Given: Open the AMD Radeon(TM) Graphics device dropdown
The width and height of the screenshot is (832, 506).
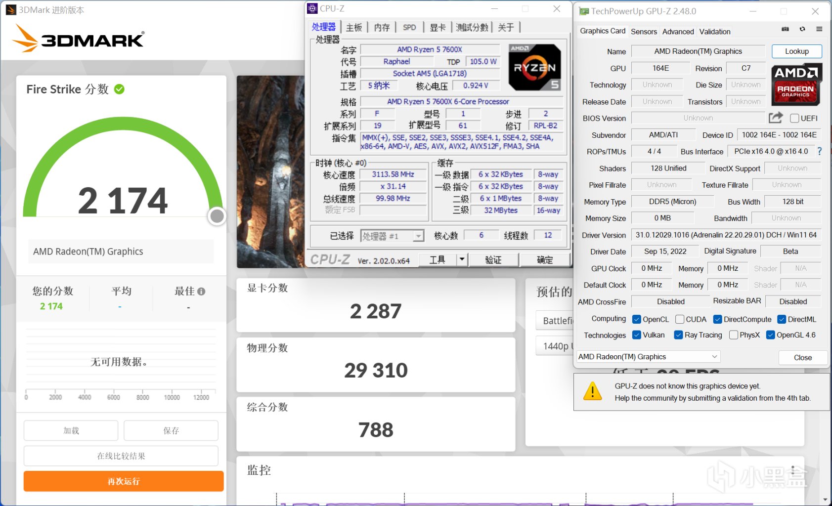Looking at the screenshot, I should pyautogui.click(x=648, y=357).
